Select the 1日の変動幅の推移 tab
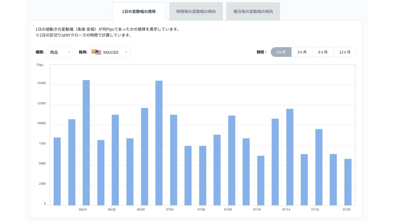The width and height of the screenshot is (394, 221). (139, 12)
